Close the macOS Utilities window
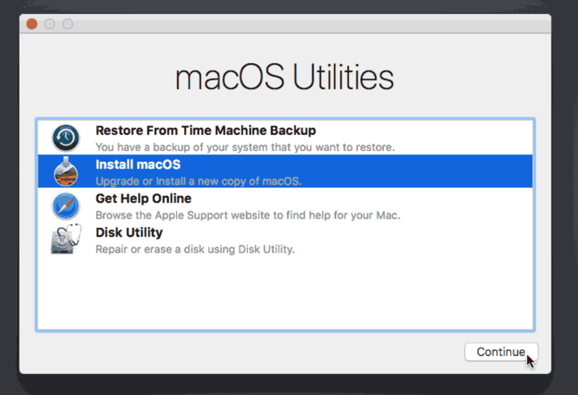Screen dimensions: 578x395 [32, 24]
